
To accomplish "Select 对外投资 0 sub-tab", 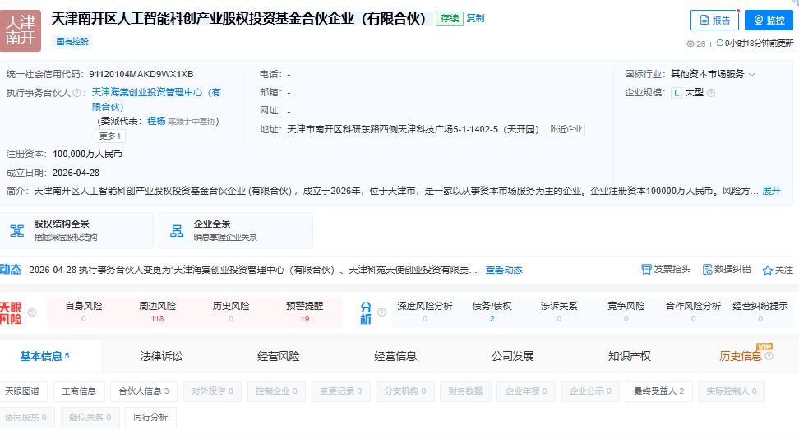I will [212, 391].
